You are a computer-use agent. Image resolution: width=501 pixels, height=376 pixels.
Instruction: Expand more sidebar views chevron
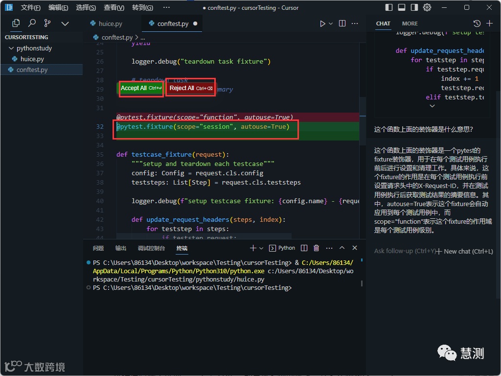pyautogui.click(x=65, y=23)
